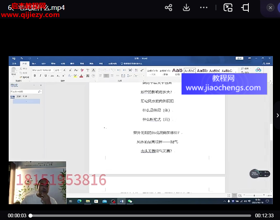The width and height of the screenshot is (280, 220).
Task: Toggle strikethrough abc in Word ribbon
Action: point(52,76)
